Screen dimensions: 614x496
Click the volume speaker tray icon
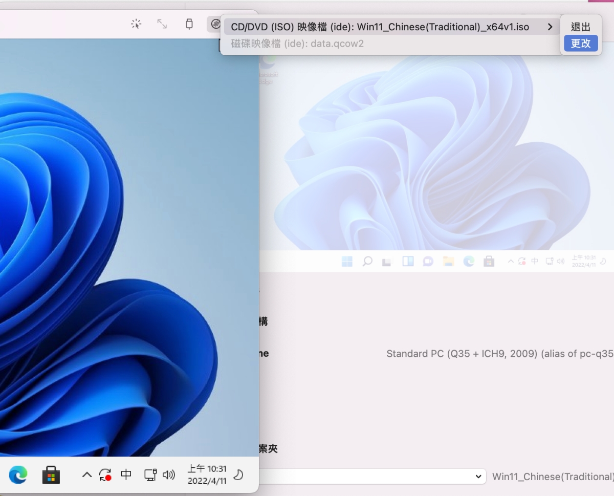click(x=168, y=475)
